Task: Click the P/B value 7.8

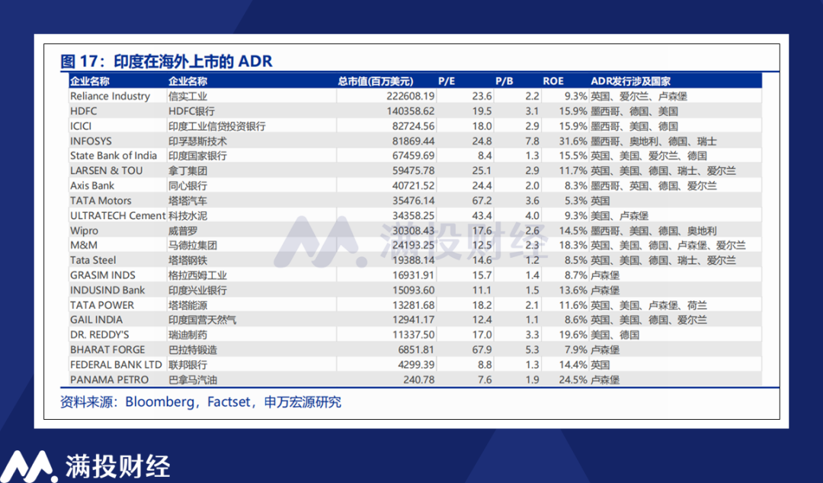Action: pyautogui.click(x=532, y=141)
